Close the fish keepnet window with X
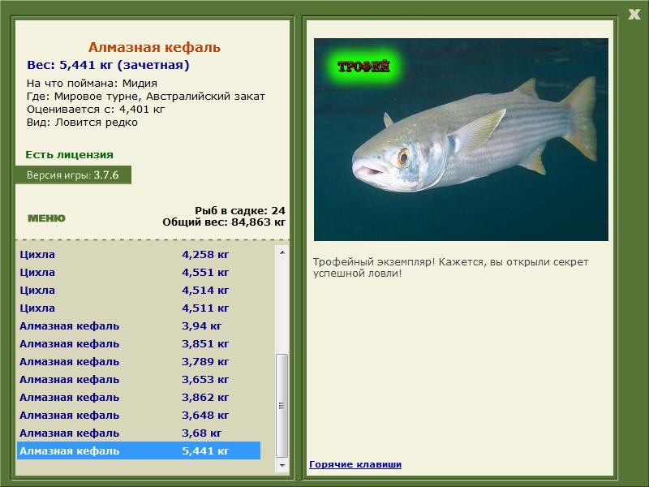Screen dimensions: 649x487 [x=634, y=15]
